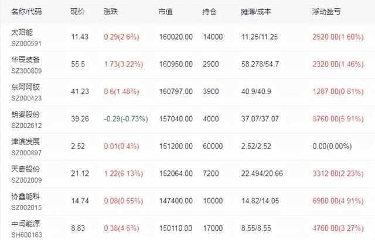Select stock code SZ002009

(x=26, y=180)
